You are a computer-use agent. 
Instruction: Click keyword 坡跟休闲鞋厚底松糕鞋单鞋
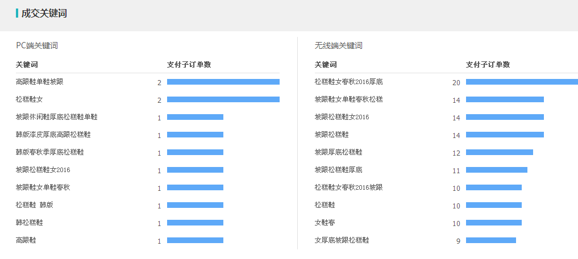(x=57, y=117)
